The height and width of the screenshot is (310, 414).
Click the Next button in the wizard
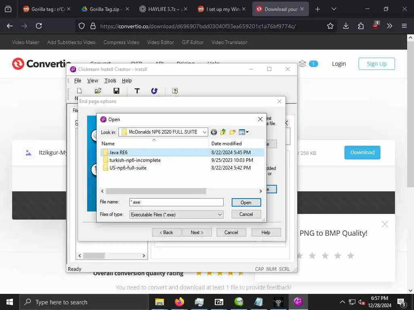197,232
